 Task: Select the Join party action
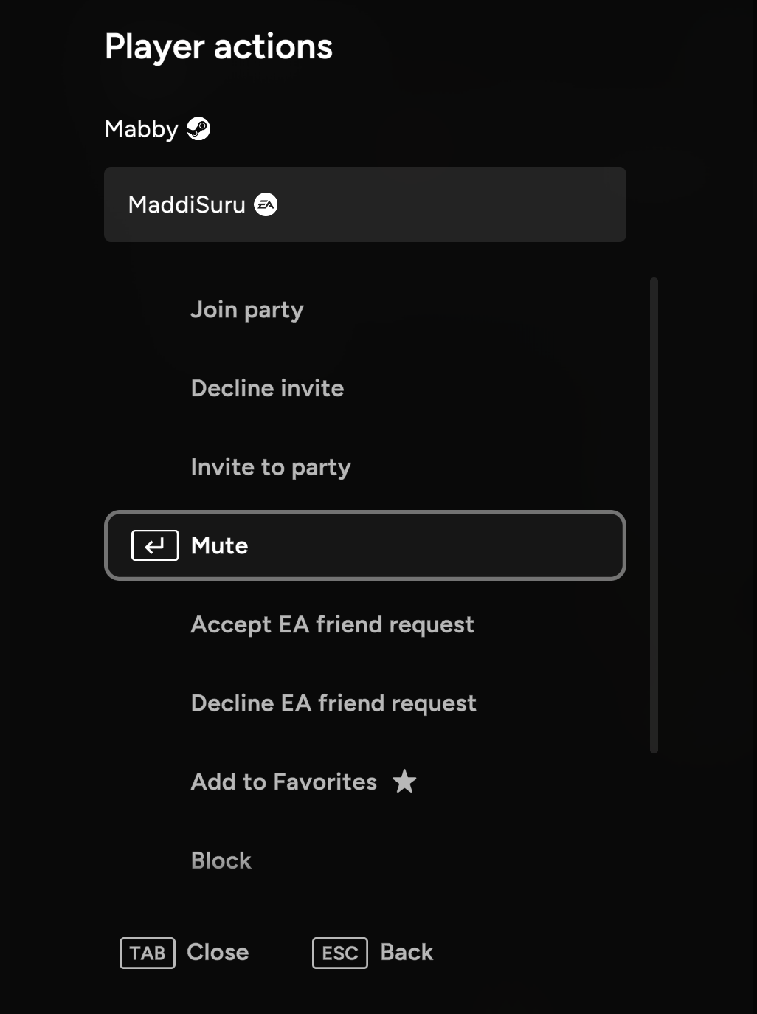(247, 310)
